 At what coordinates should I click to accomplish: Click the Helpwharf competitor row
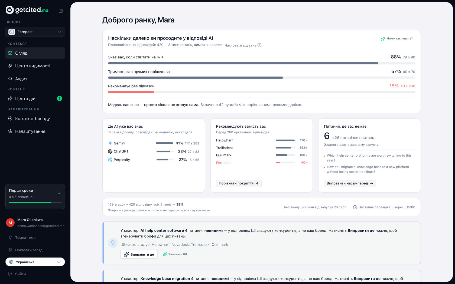(x=261, y=140)
